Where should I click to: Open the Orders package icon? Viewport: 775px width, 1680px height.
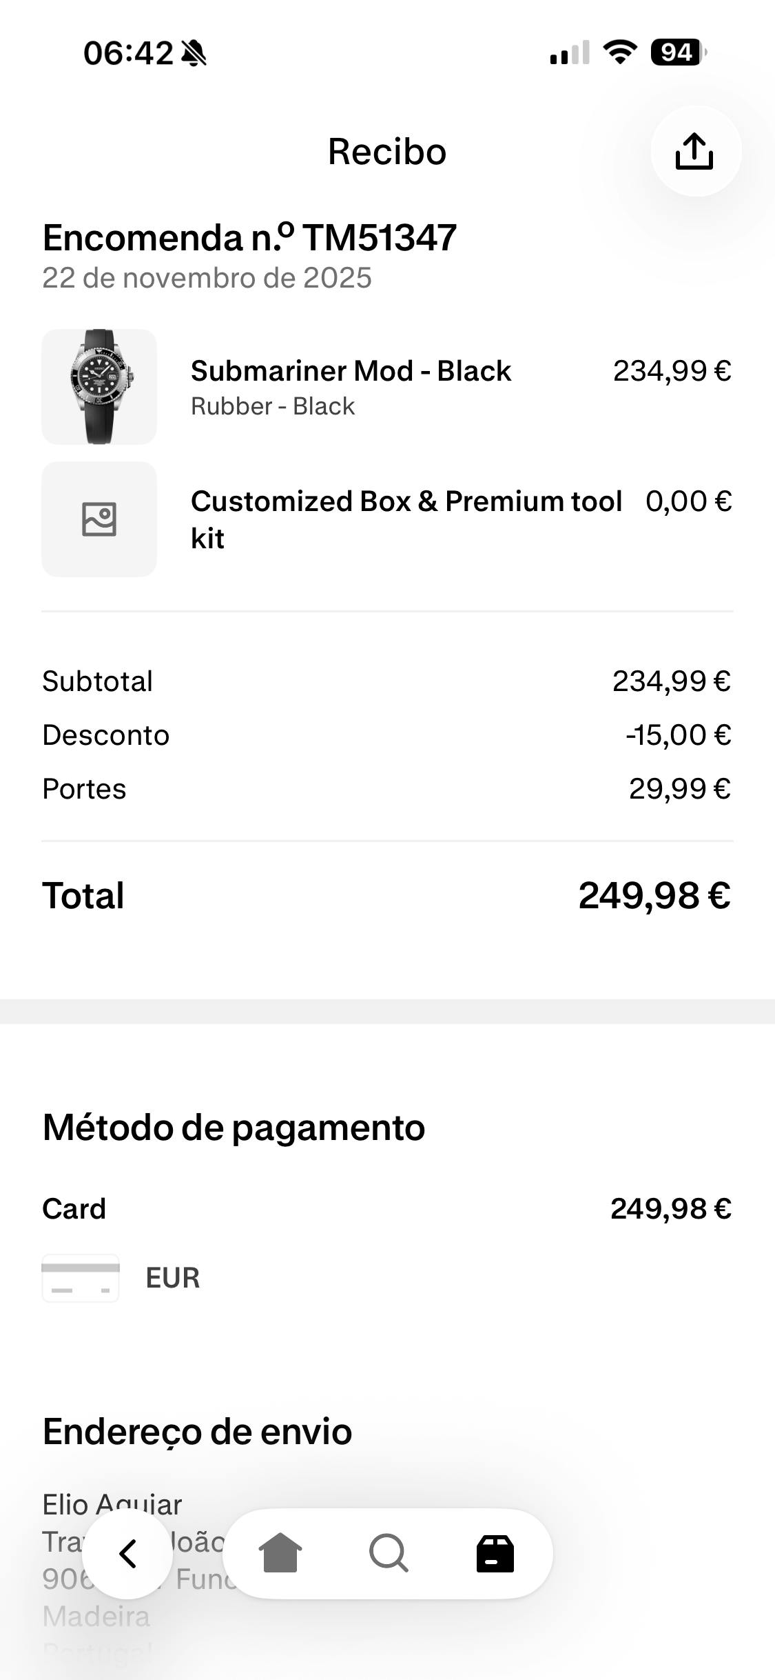(495, 1554)
